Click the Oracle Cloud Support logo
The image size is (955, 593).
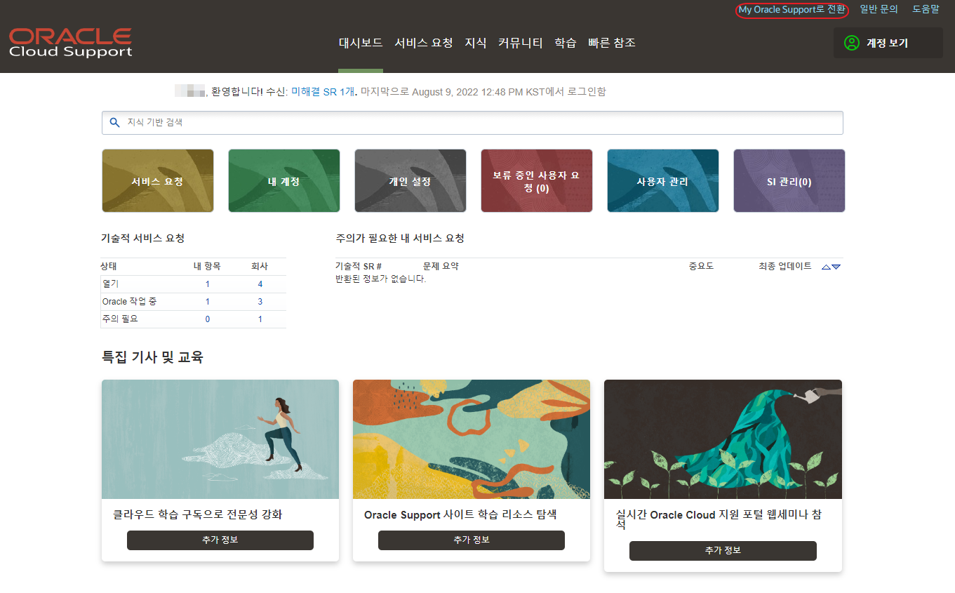(x=70, y=43)
